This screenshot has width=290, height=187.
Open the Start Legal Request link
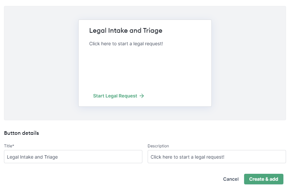pyautogui.click(x=119, y=96)
